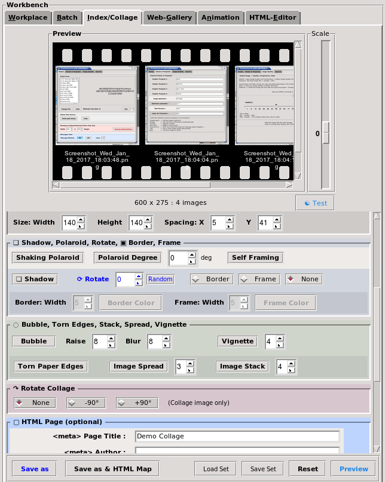The height and width of the screenshot is (482, 385).
Task: Click the meta Page Title field
Action: tap(237, 436)
